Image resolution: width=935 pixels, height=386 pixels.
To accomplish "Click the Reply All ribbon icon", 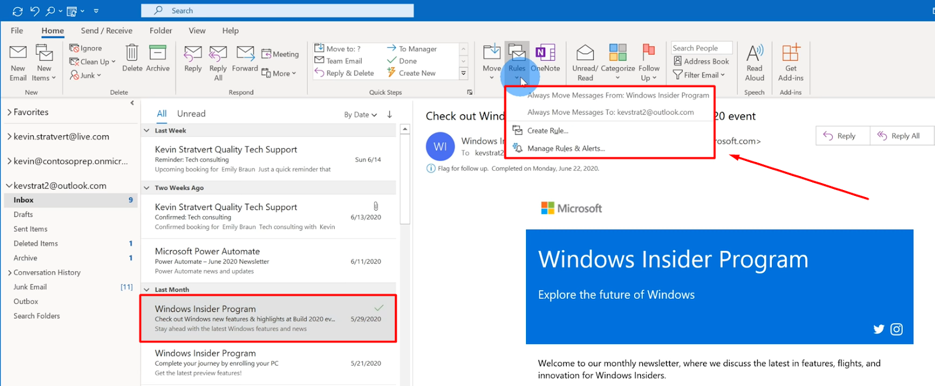I will 218,53.
